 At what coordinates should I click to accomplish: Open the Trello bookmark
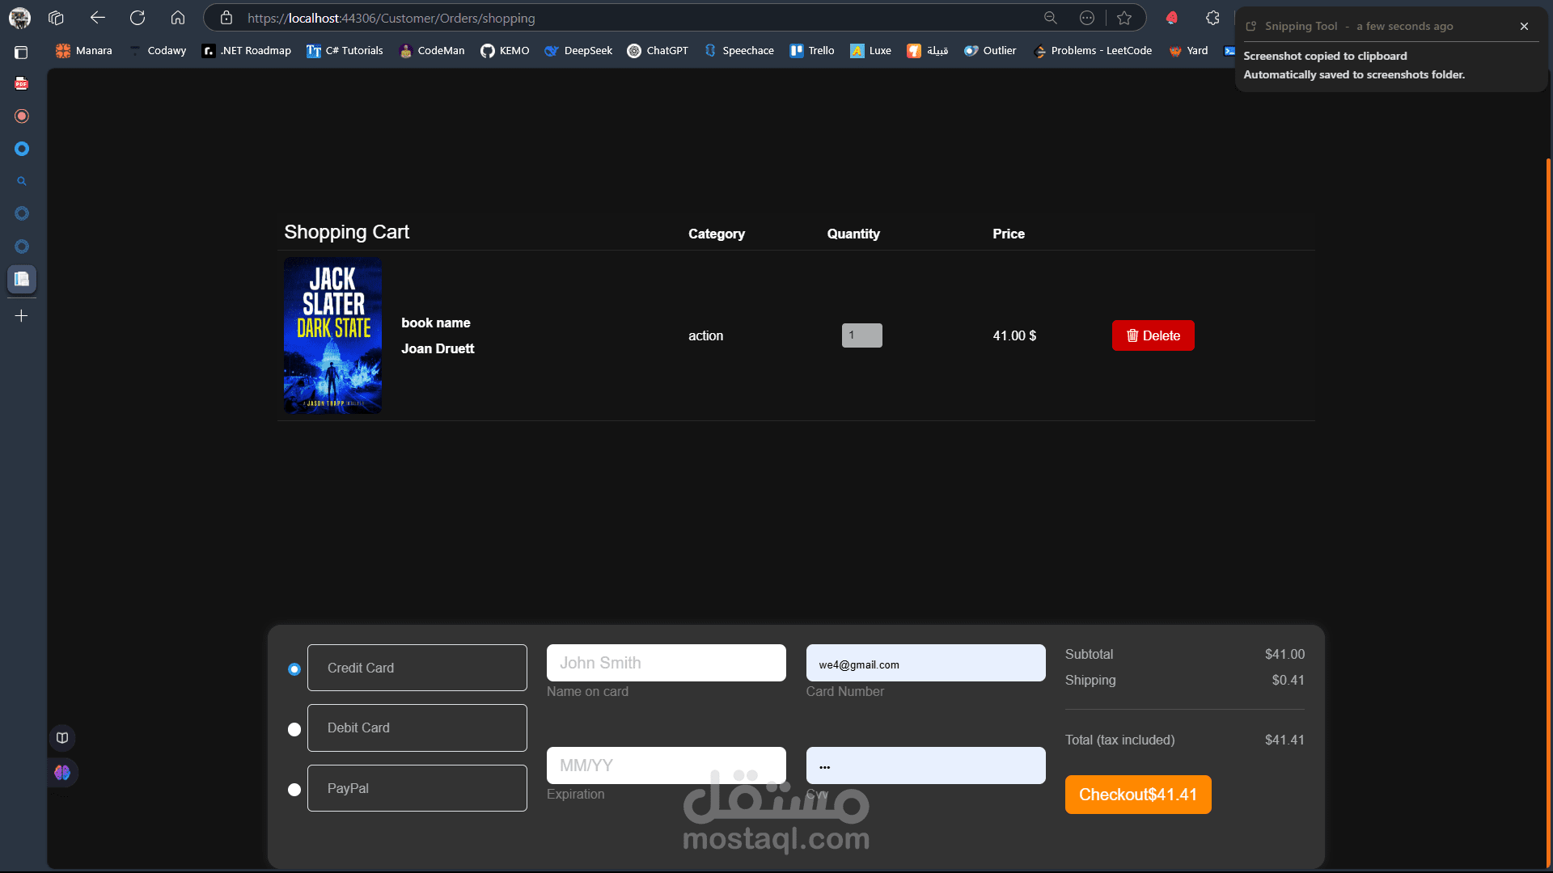coord(812,50)
